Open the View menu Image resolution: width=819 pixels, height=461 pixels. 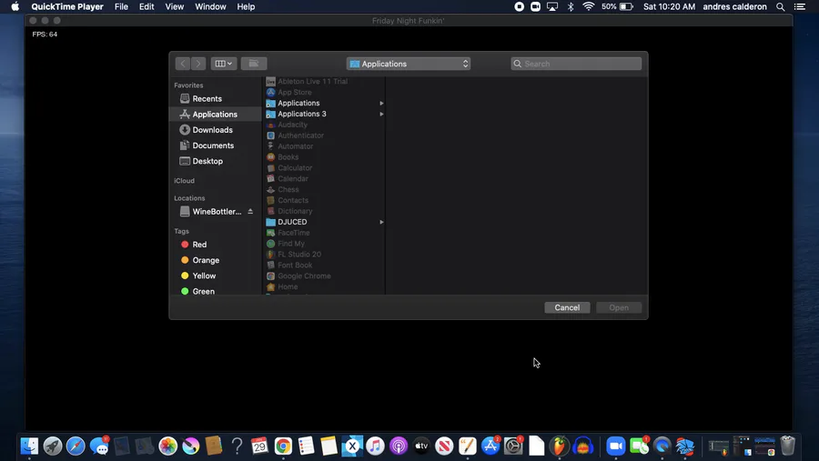175,6
